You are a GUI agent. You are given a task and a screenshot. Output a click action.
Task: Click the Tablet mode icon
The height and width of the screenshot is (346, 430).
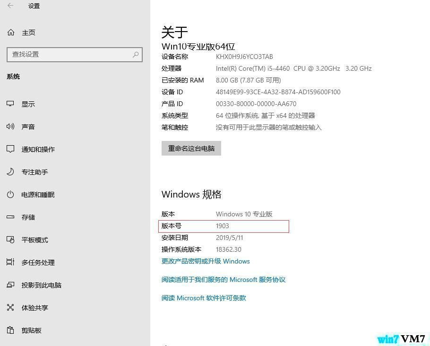[10, 239]
